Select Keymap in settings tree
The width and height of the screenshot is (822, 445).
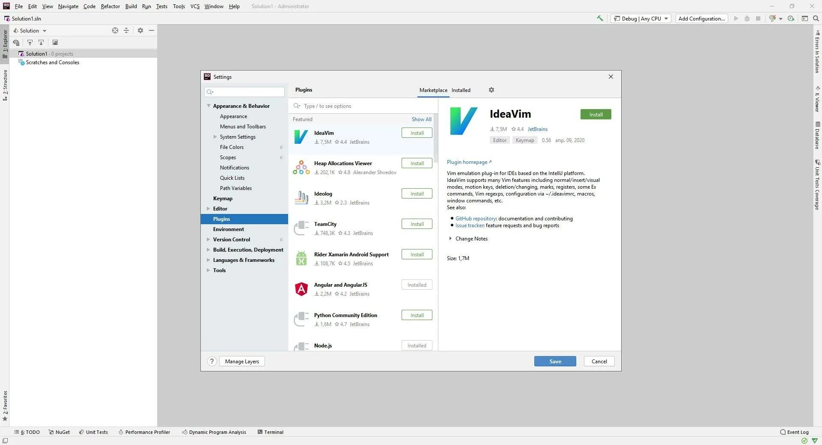click(x=223, y=198)
